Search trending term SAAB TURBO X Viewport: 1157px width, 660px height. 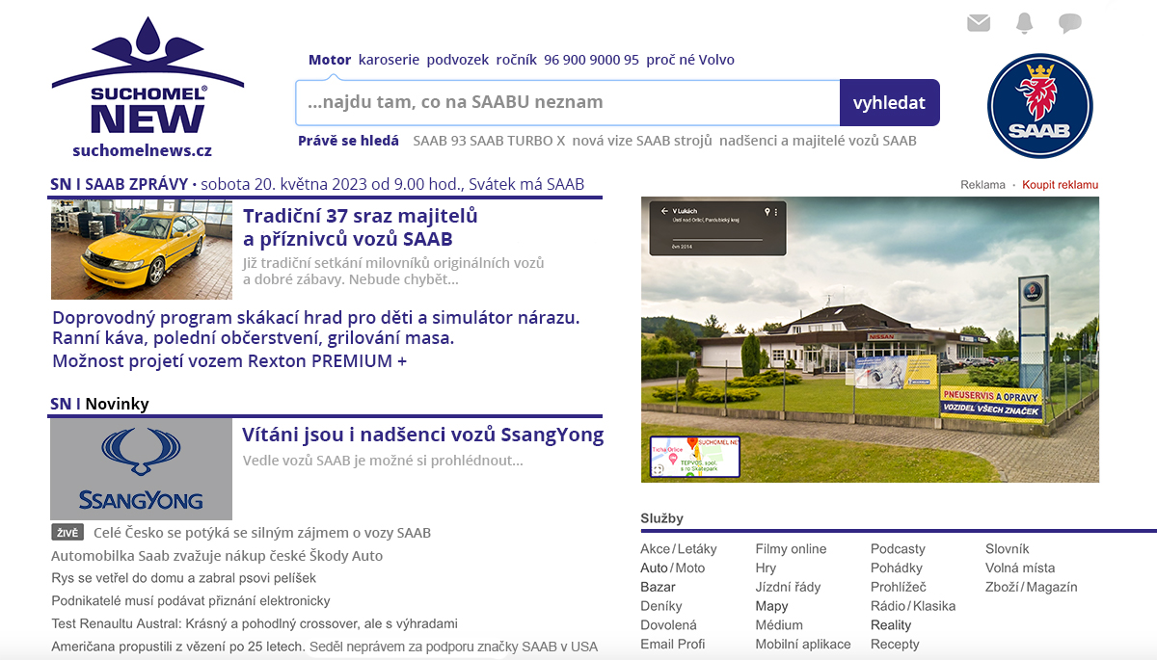coord(518,141)
